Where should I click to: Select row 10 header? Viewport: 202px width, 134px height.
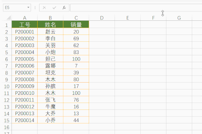(x=7, y=86)
